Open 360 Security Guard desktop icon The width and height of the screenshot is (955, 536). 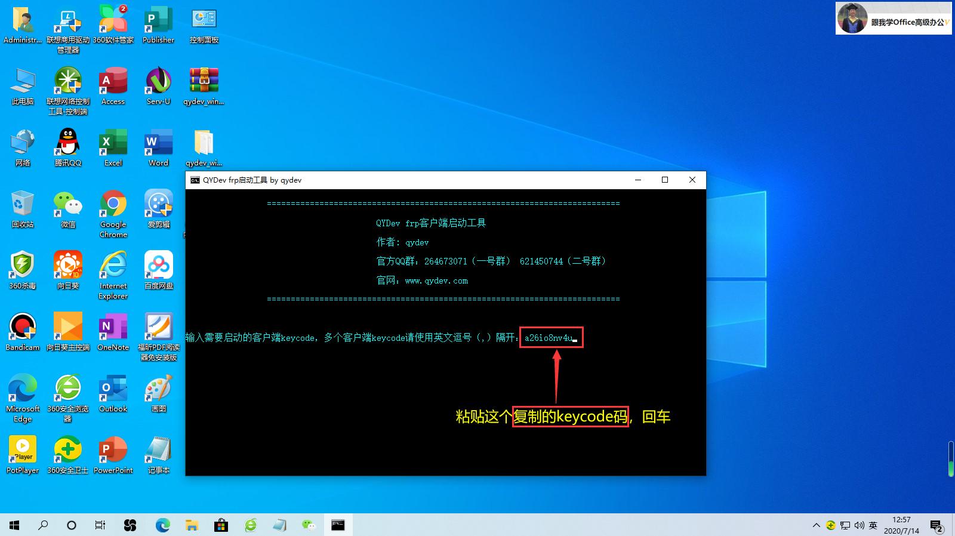click(x=68, y=455)
